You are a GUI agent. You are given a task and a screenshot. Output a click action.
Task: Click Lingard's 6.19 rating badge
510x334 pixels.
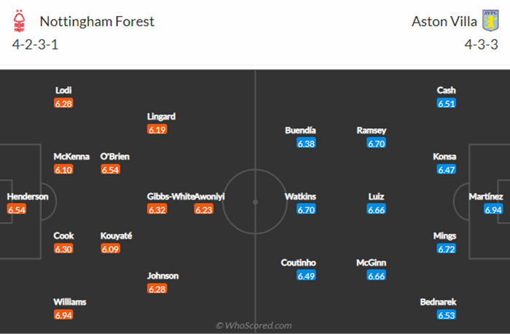[x=157, y=130]
